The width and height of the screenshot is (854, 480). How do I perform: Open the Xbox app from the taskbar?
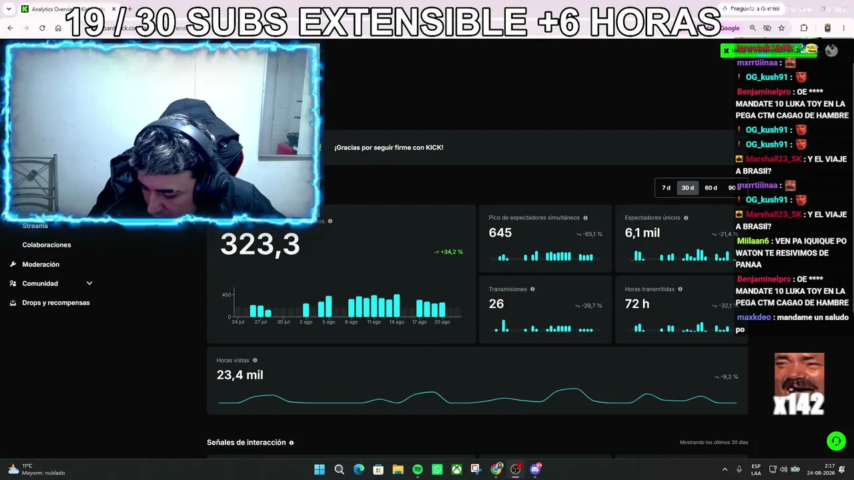tap(456, 469)
